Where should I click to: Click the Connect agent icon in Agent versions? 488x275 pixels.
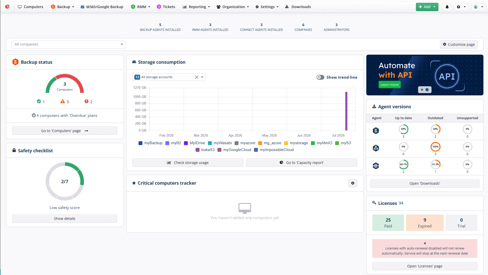pos(376,166)
